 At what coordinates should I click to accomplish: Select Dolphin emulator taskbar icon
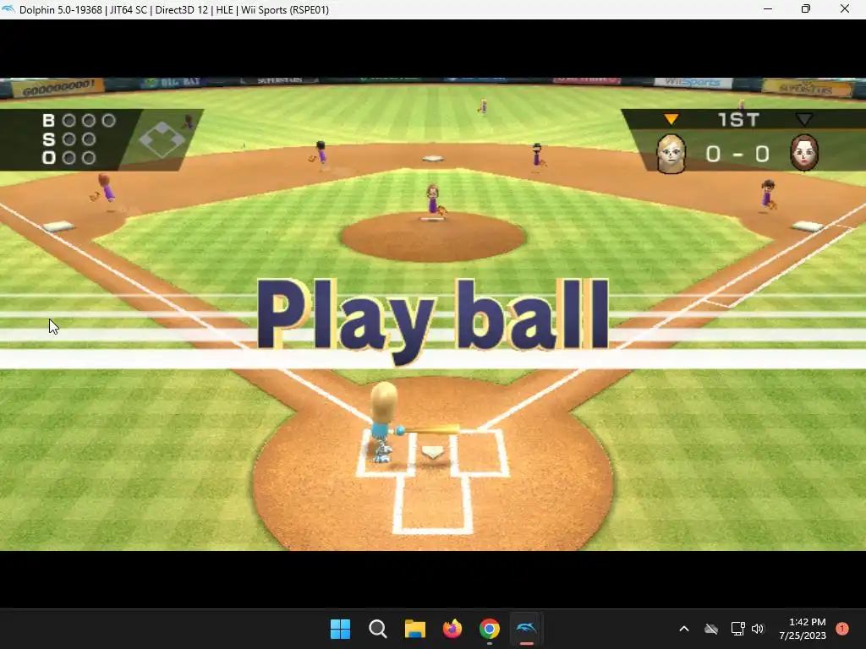click(526, 629)
